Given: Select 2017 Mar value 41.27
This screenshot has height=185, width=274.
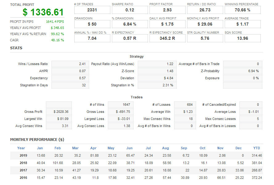Looking at the screenshot, I should pos(76,170).
